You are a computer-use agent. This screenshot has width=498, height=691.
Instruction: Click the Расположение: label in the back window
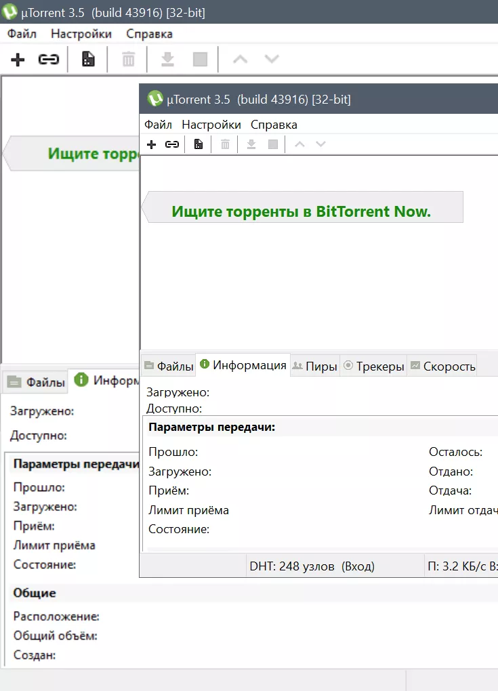click(56, 616)
